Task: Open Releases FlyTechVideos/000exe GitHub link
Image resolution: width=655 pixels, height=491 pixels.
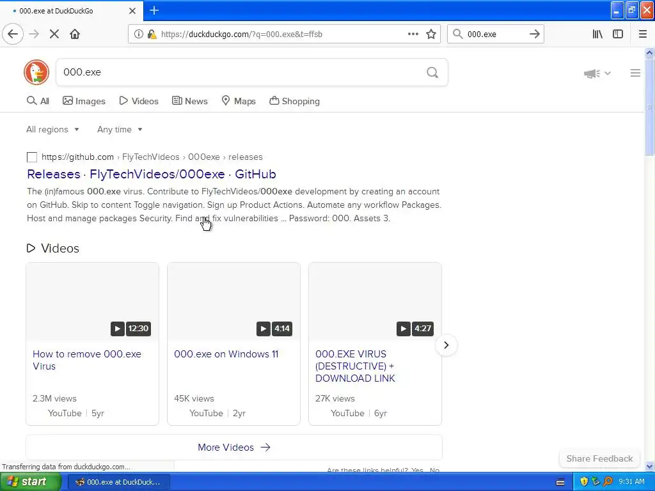Action: point(151,174)
